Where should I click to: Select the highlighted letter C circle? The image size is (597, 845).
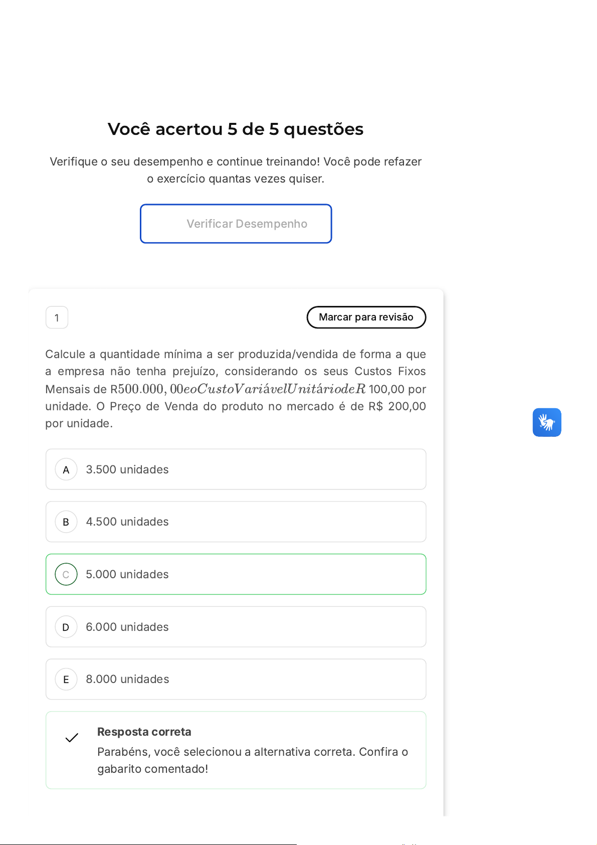tap(66, 575)
